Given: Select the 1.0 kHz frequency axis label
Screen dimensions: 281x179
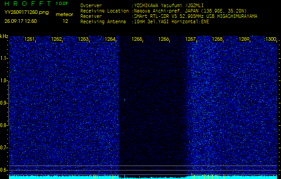Looking at the screenshot, I should pyautogui.click(x=4, y=81).
